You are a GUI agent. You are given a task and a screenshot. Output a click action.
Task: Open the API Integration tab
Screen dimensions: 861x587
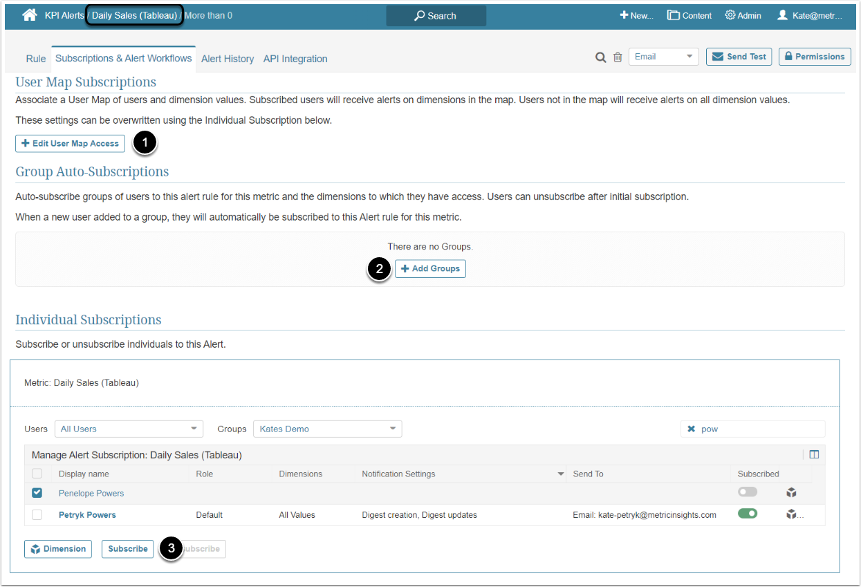coord(295,59)
